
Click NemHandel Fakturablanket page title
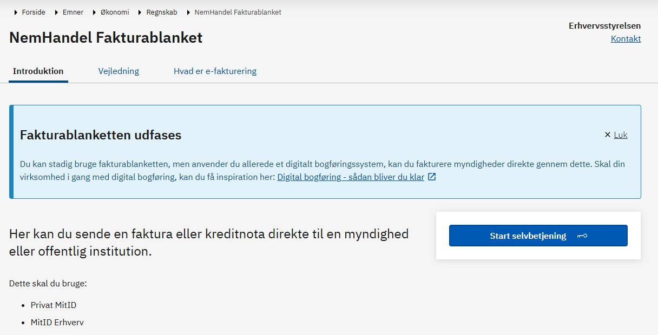click(106, 37)
